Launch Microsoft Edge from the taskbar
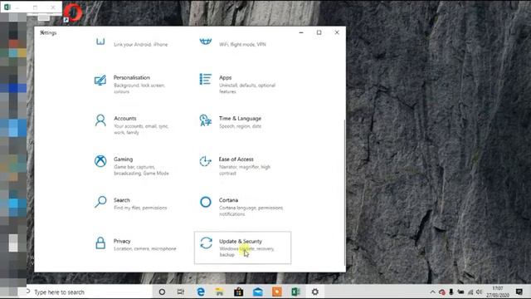Image resolution: width=531 pixels, height=299 pixels. tap(201, 292)
